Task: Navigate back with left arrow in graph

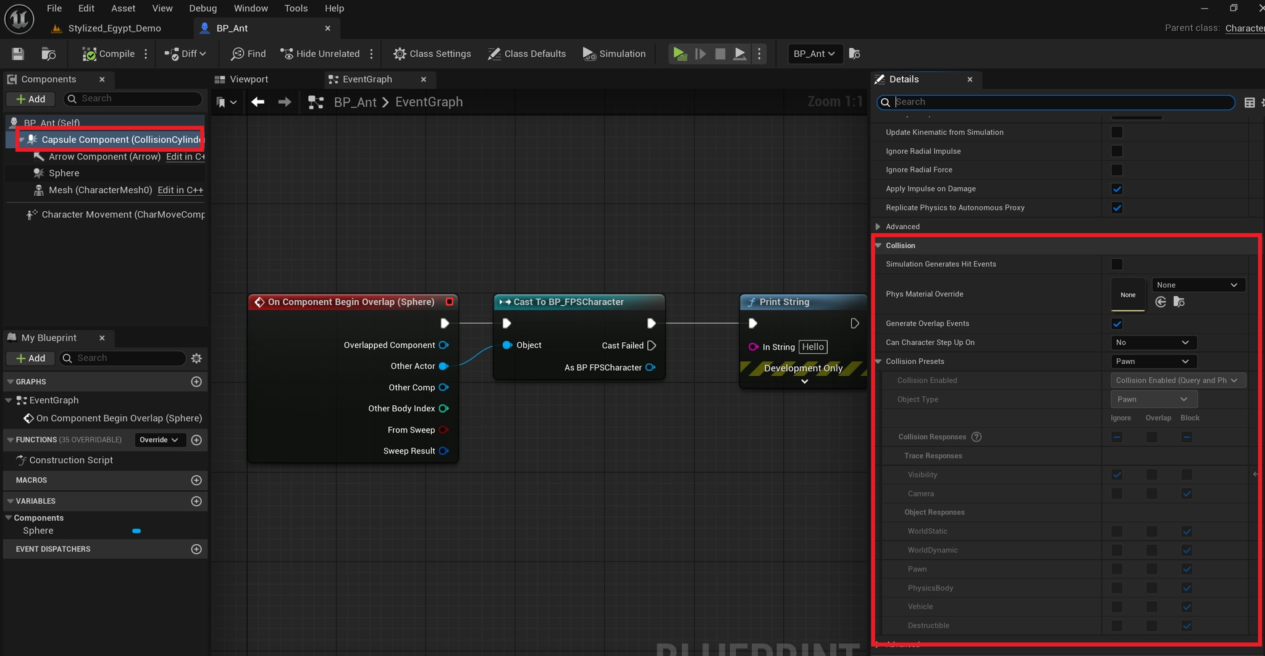Action: (258, 102)
